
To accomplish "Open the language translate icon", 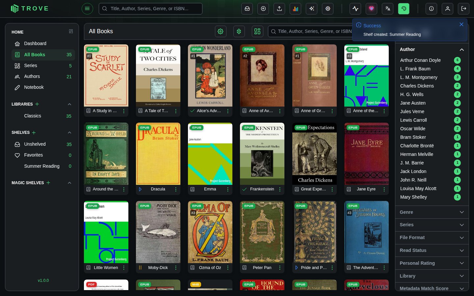I will [x=388, y=9].
